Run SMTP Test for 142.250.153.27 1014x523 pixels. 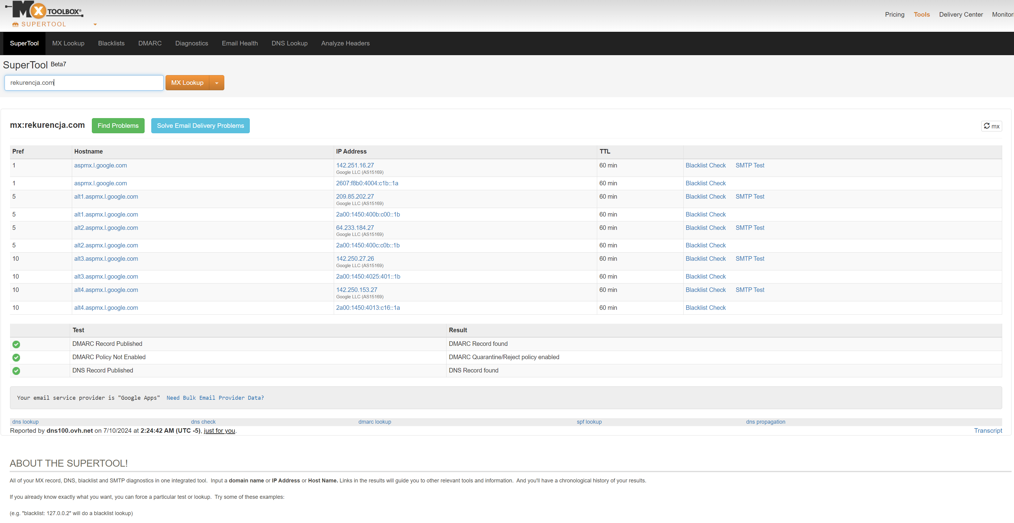click(x=749, y=290)
